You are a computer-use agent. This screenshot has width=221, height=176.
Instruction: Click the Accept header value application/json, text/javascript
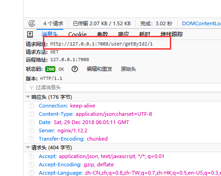pyautogui.click(x=112, y=156)
